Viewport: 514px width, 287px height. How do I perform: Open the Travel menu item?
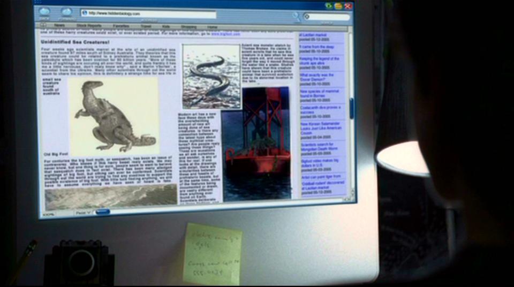pyautogui.click(x=146, y=26)
